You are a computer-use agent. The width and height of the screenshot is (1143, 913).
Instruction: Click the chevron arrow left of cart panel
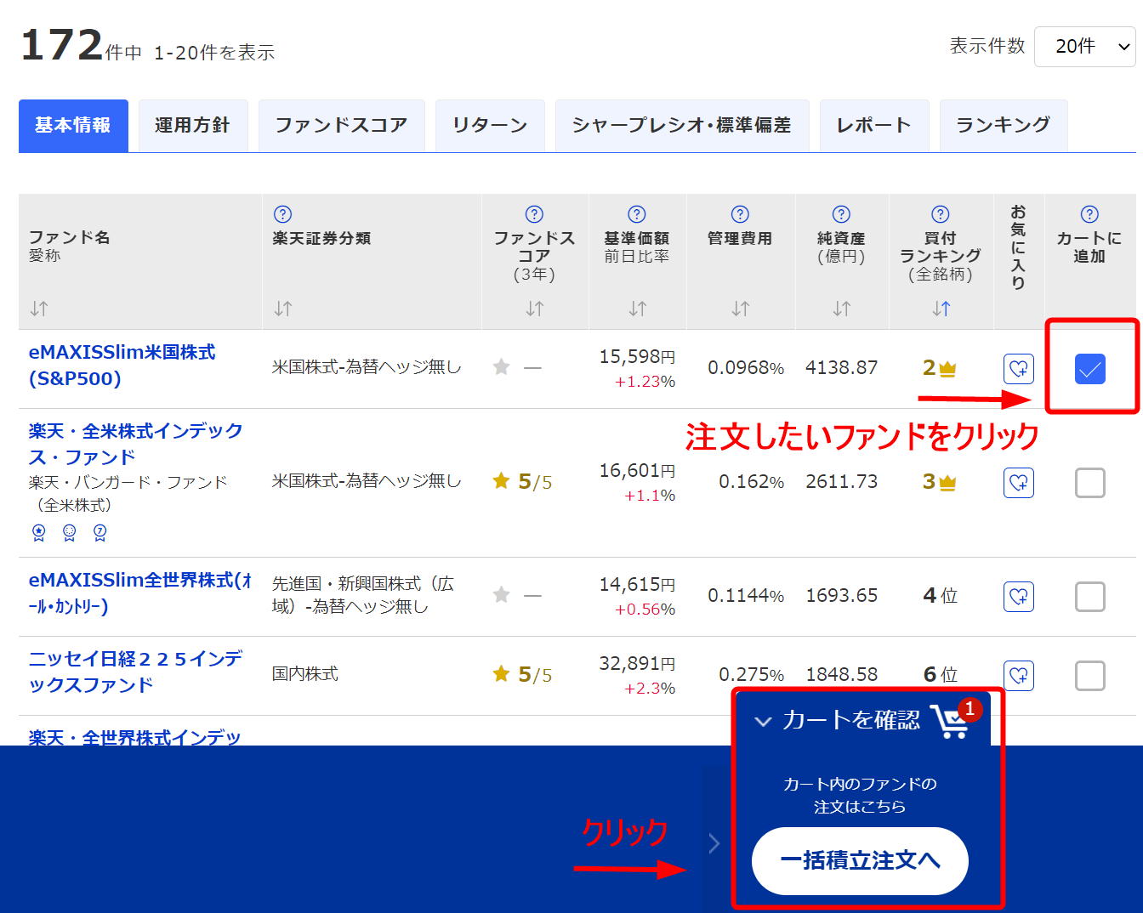pos(714,843)
